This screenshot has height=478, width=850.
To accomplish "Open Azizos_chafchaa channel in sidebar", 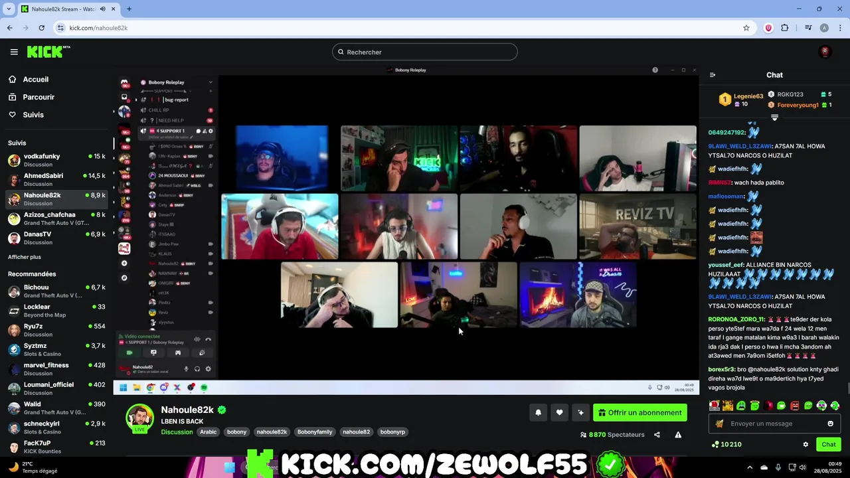I will click(57, 218).
